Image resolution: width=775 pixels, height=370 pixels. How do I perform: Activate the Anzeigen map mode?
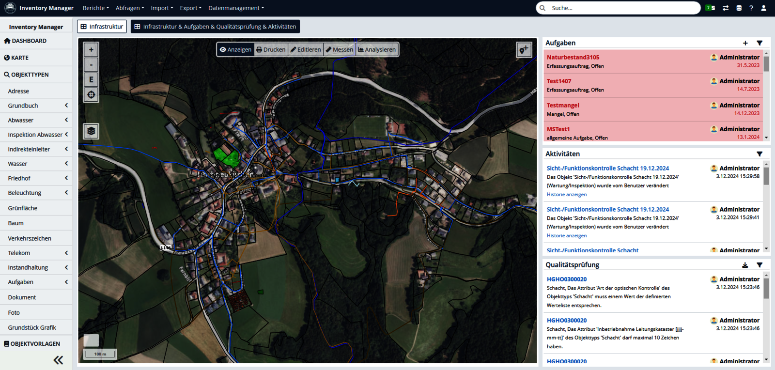click(235, 49)
